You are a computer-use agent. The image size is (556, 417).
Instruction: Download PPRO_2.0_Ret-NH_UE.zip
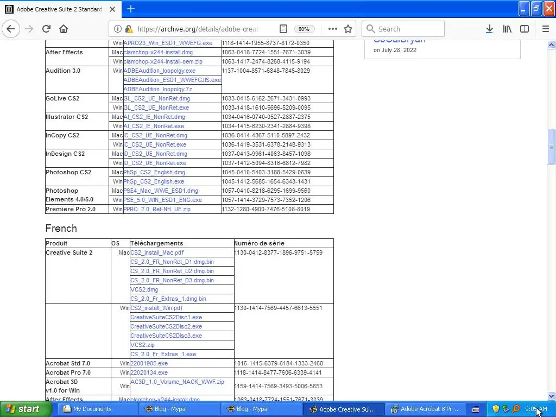pyautogui.click(x=157, y=209)
